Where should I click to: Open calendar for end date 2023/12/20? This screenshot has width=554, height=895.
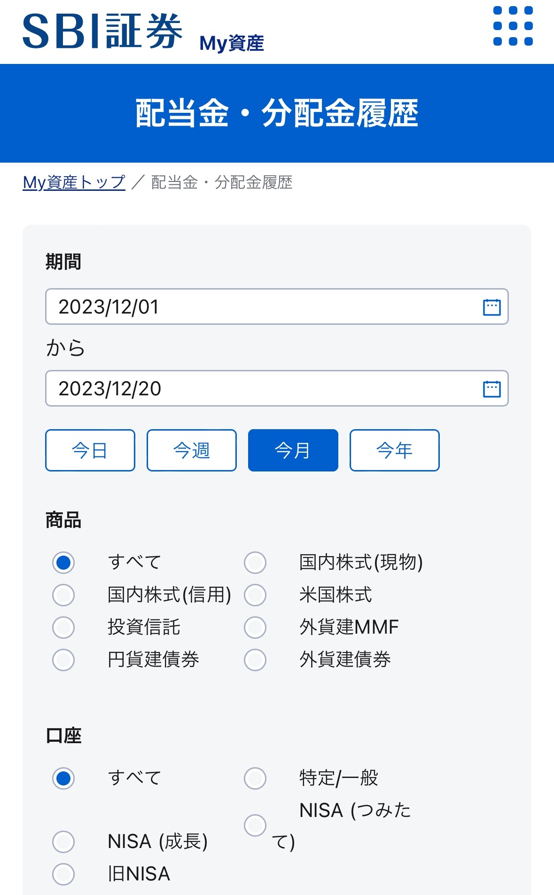492,389
